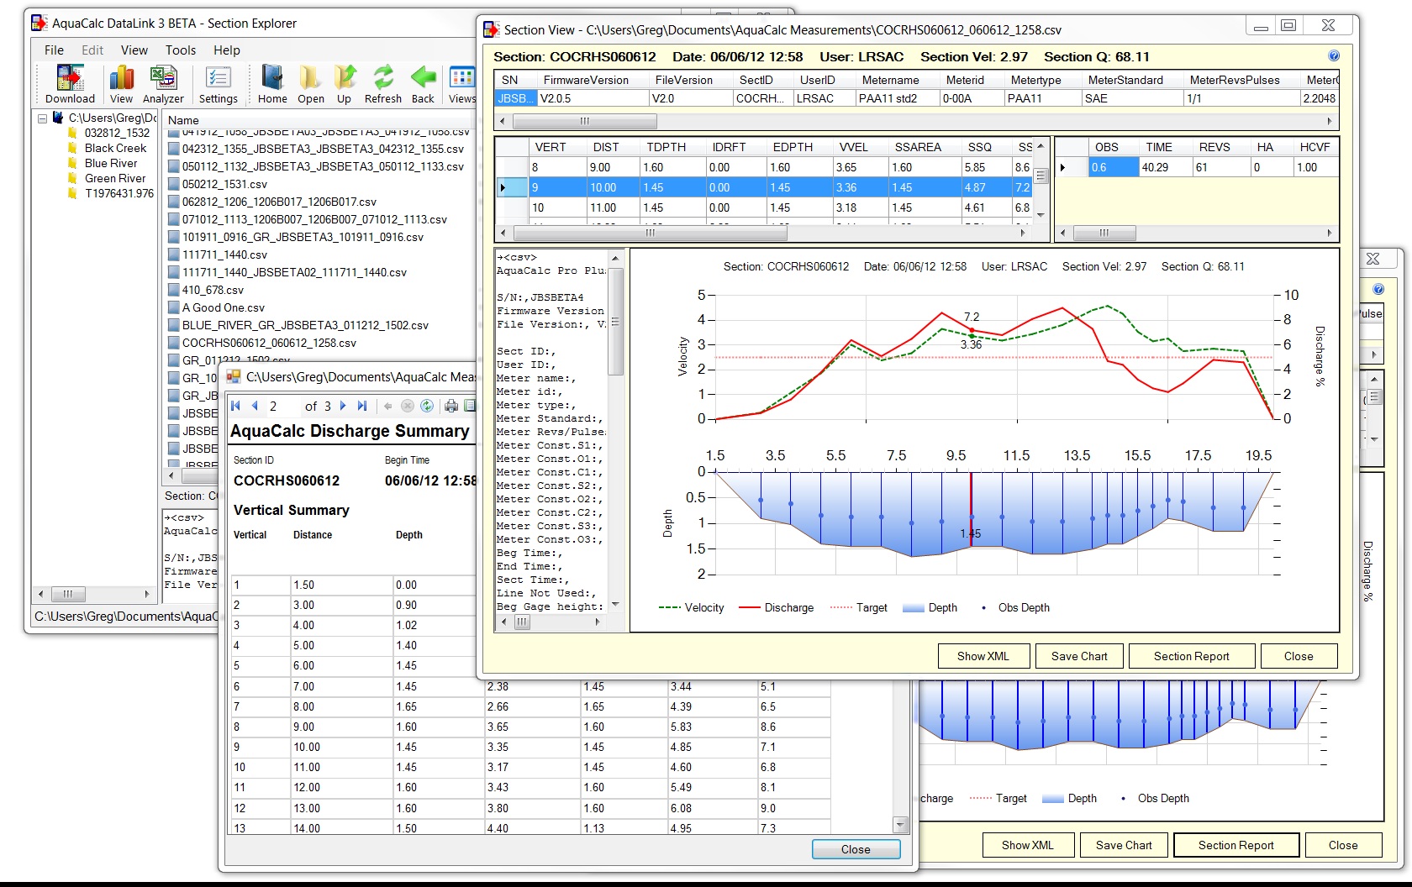The image size is (1412, 887).
Task: Open the Help menu
Action: [x=227, y=50]
